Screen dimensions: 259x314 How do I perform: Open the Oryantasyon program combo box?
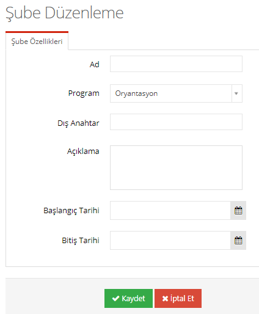(176, 93)
